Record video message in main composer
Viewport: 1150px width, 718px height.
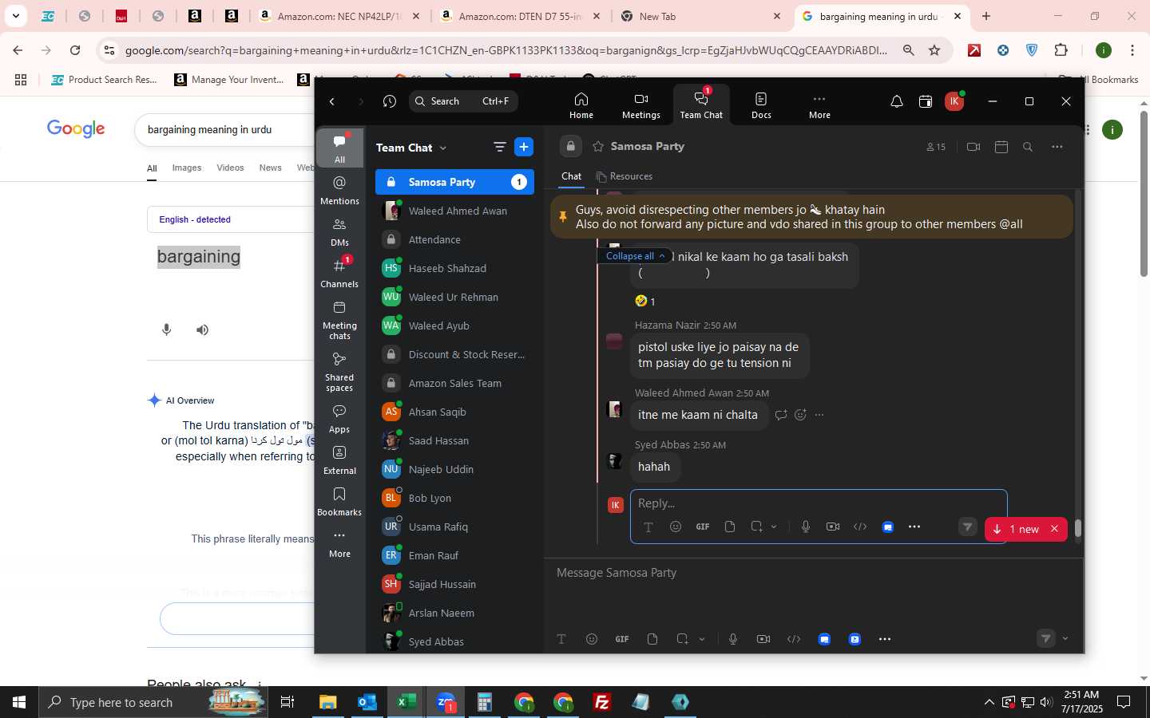(763, 639)
